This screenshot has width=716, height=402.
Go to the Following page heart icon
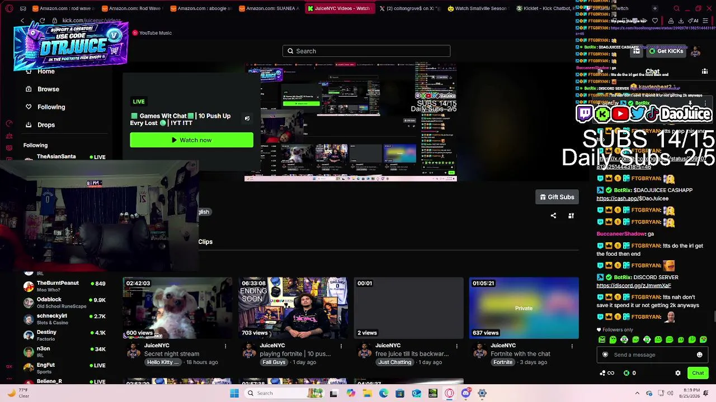29,107
